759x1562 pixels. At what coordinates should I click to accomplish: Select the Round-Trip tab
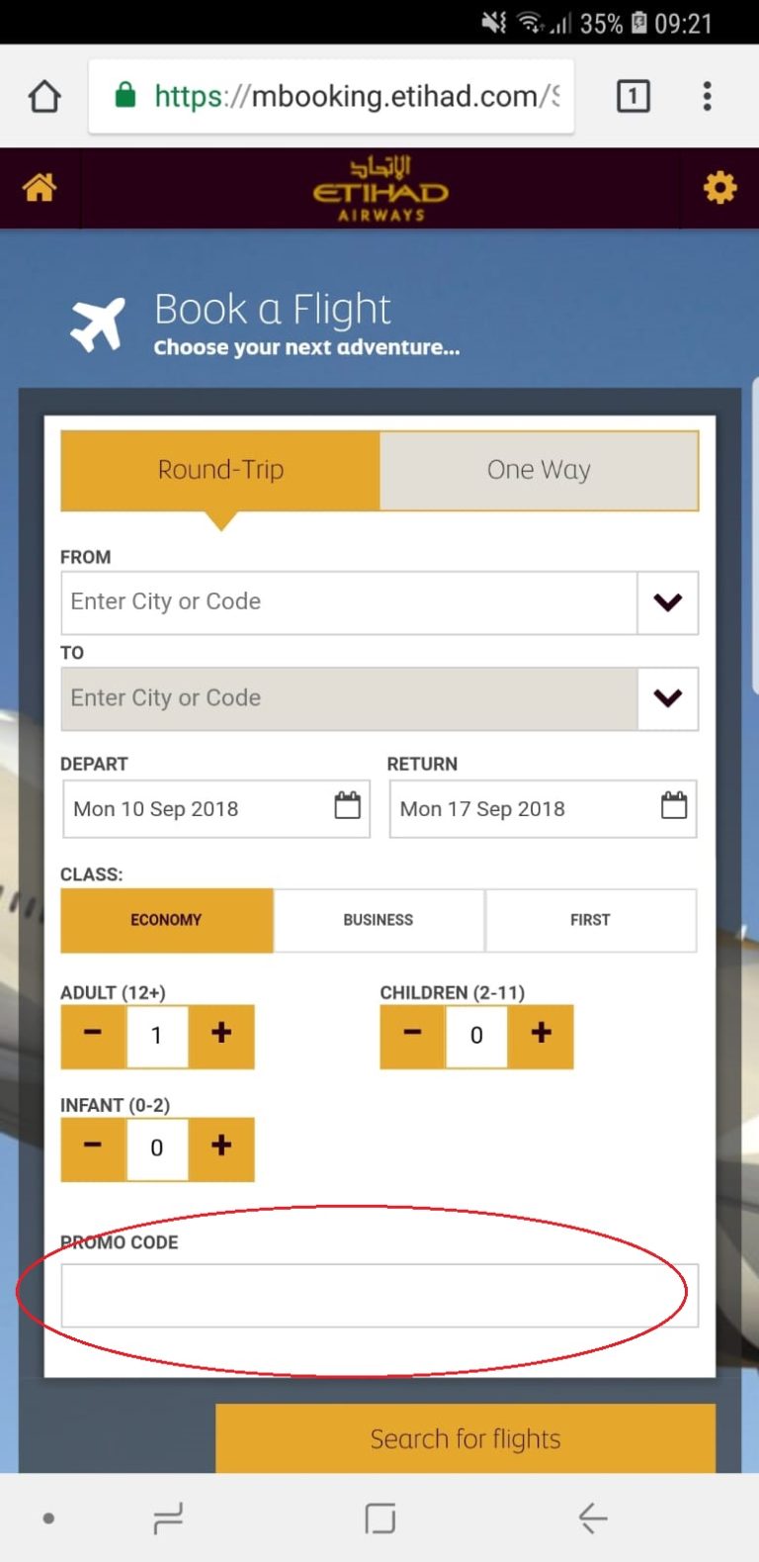point(220,470)
